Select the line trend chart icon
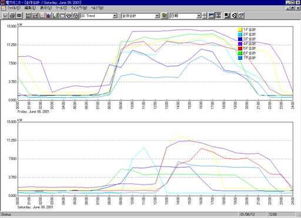The height and width of the screenshot is (218, 301). click(42, 16)
